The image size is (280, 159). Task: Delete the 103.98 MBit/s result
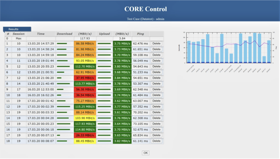pyautogui.click(x=156, y=118)
